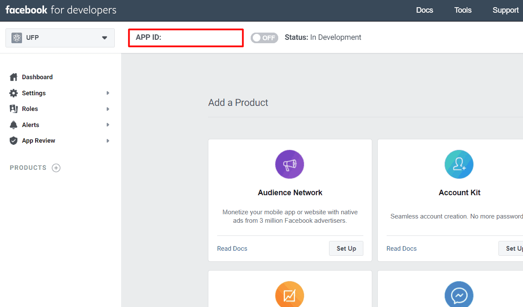Click Set Up for Account Kit
This screenshot has width=523, height=307.
click(x=511, y=249)
